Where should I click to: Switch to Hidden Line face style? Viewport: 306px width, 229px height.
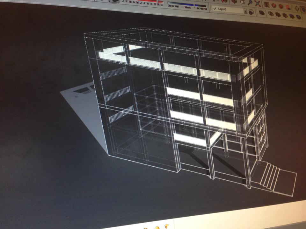click(278, 15)
